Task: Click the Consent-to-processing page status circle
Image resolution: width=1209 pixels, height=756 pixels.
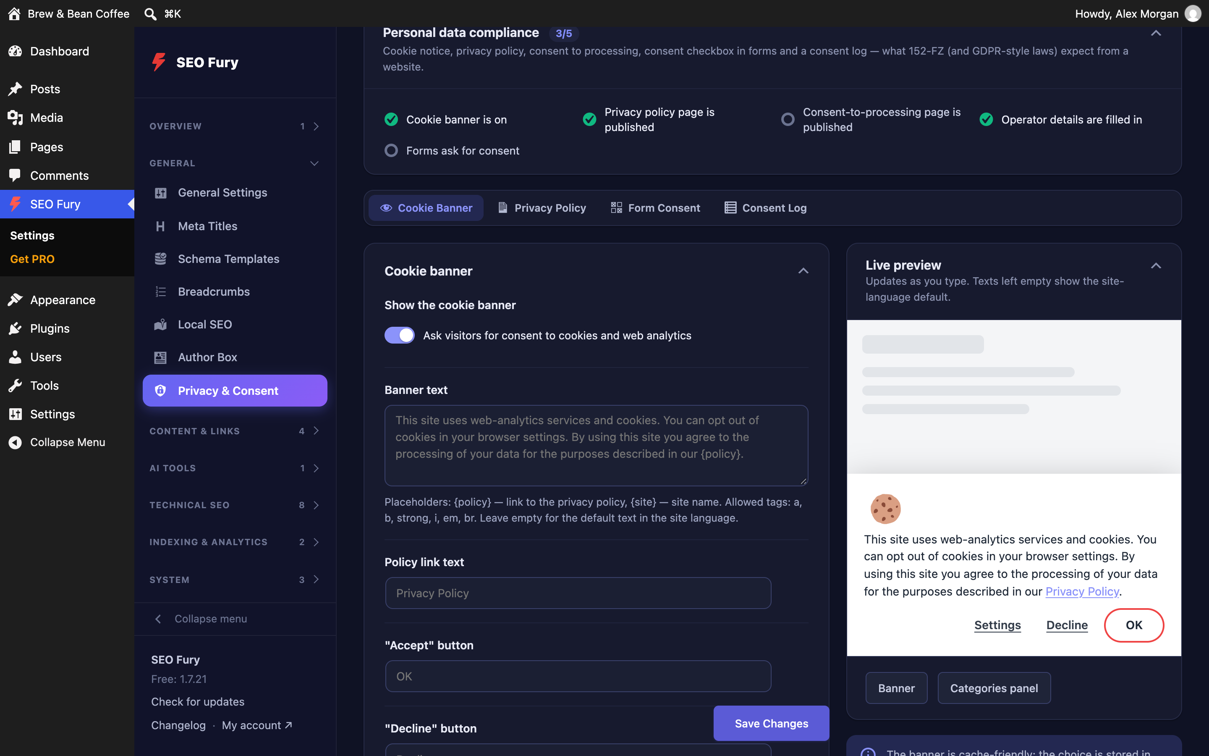Action: (788, 120)
